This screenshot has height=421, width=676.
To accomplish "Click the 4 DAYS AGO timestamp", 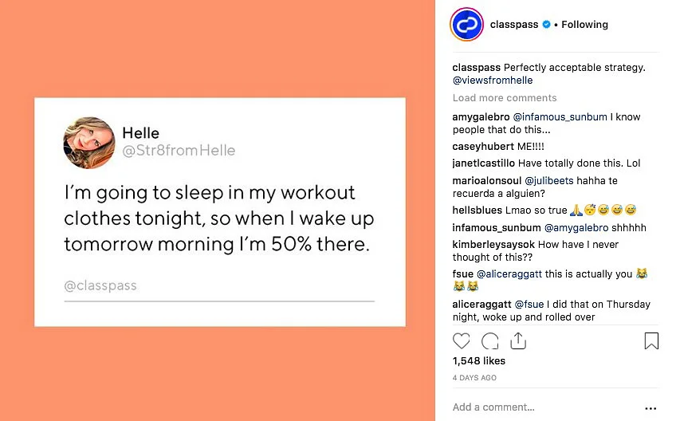I will [474, 378].
